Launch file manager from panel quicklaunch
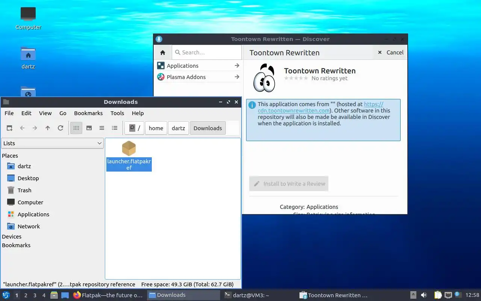Image resolution: width=481 pixels, height=301 pixels. pyautogui.click(x=54, y=295)
